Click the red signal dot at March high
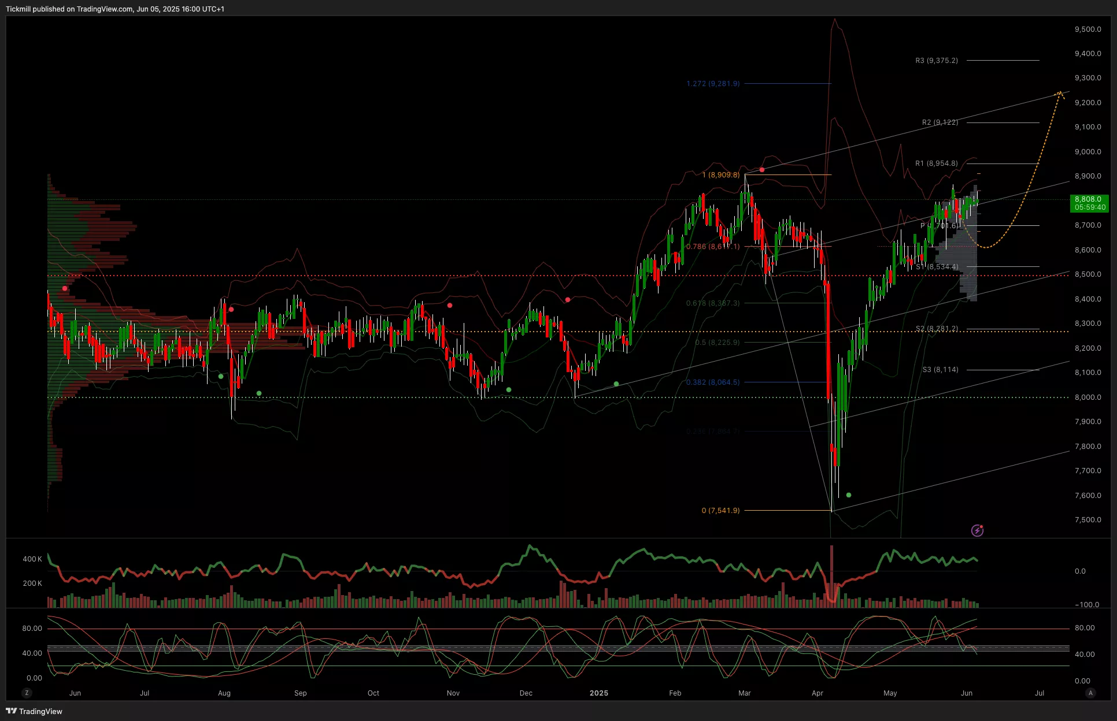The width and height of the screenshot is (1117, 721). 762,170
